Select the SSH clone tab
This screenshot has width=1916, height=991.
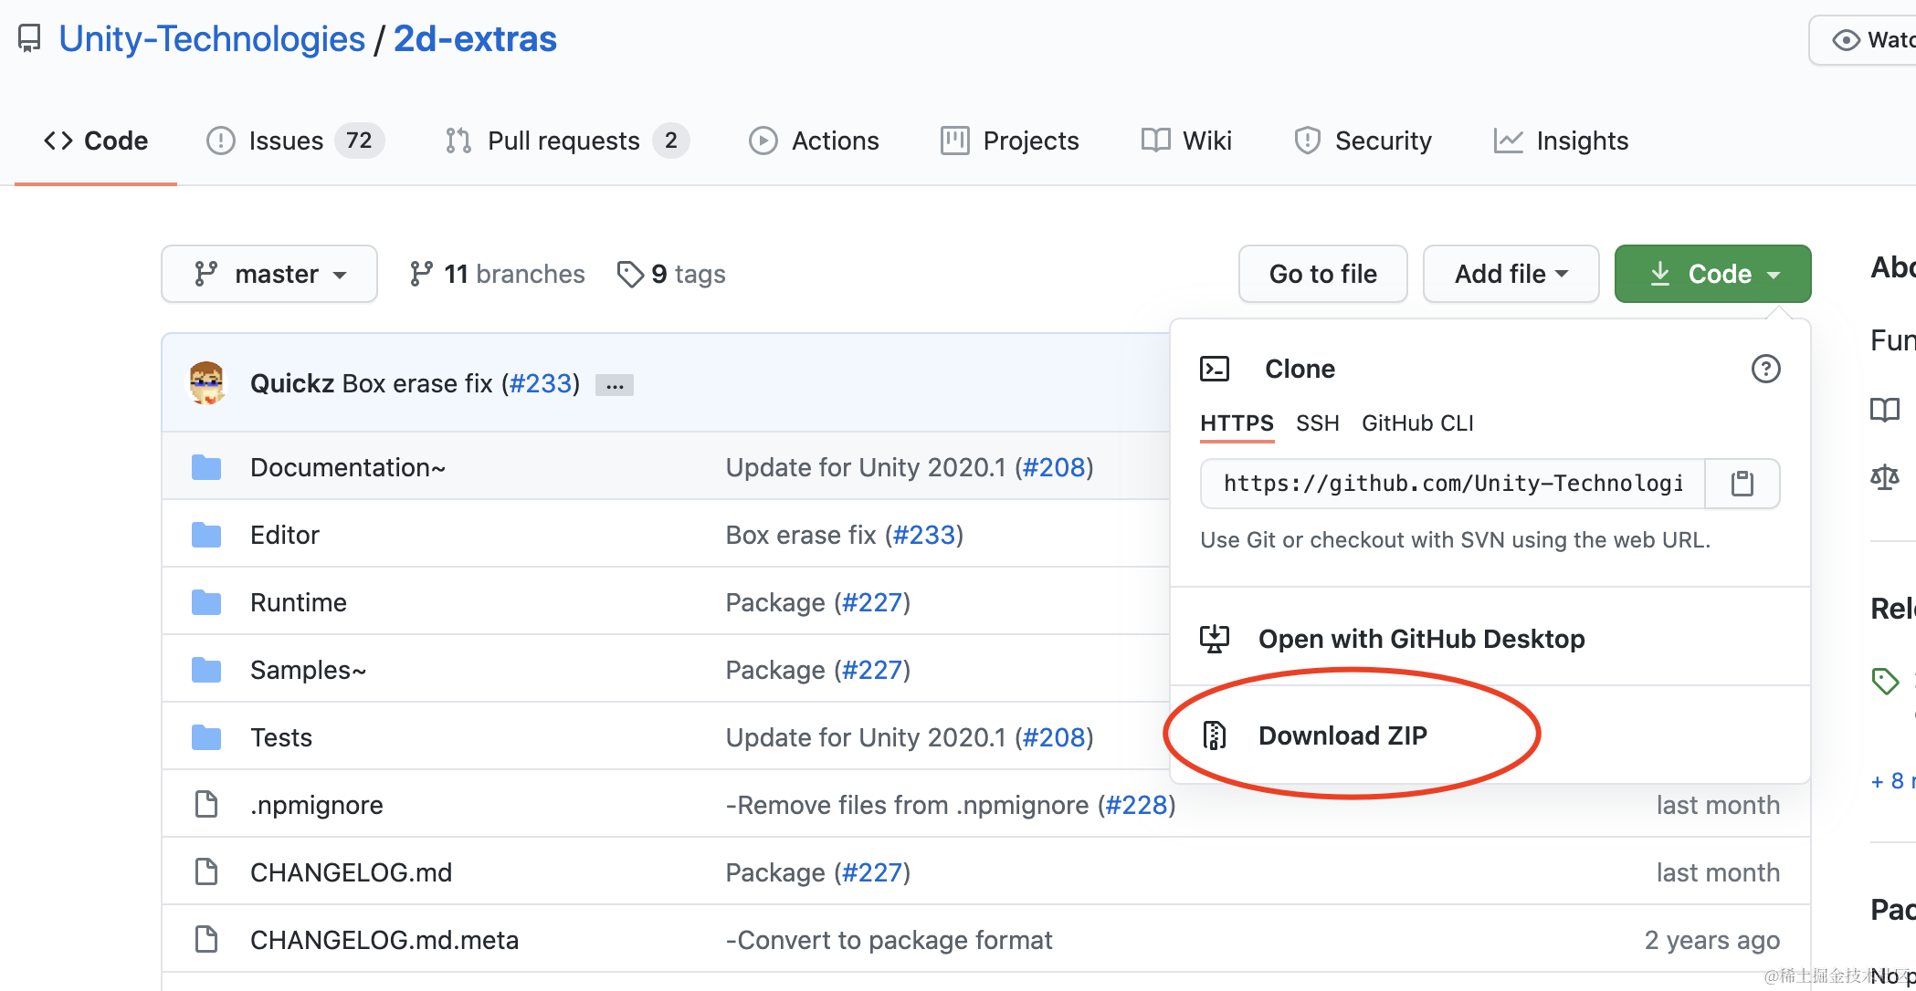tap(1317, 423)
